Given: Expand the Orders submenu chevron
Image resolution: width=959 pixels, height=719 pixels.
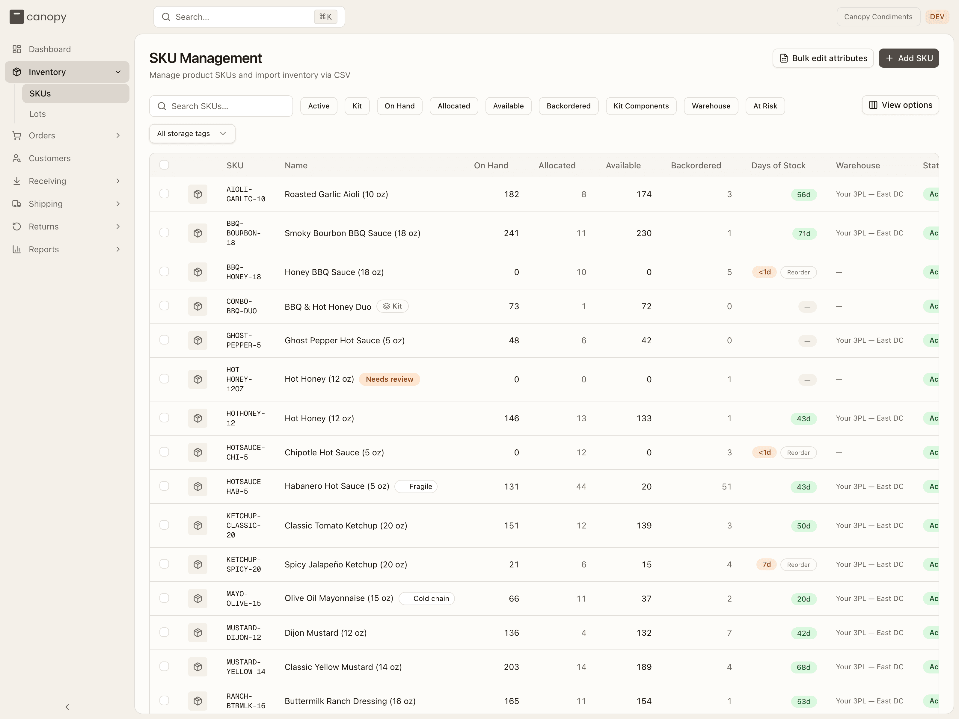Looking at the screenshot, I should click(118, 135).
